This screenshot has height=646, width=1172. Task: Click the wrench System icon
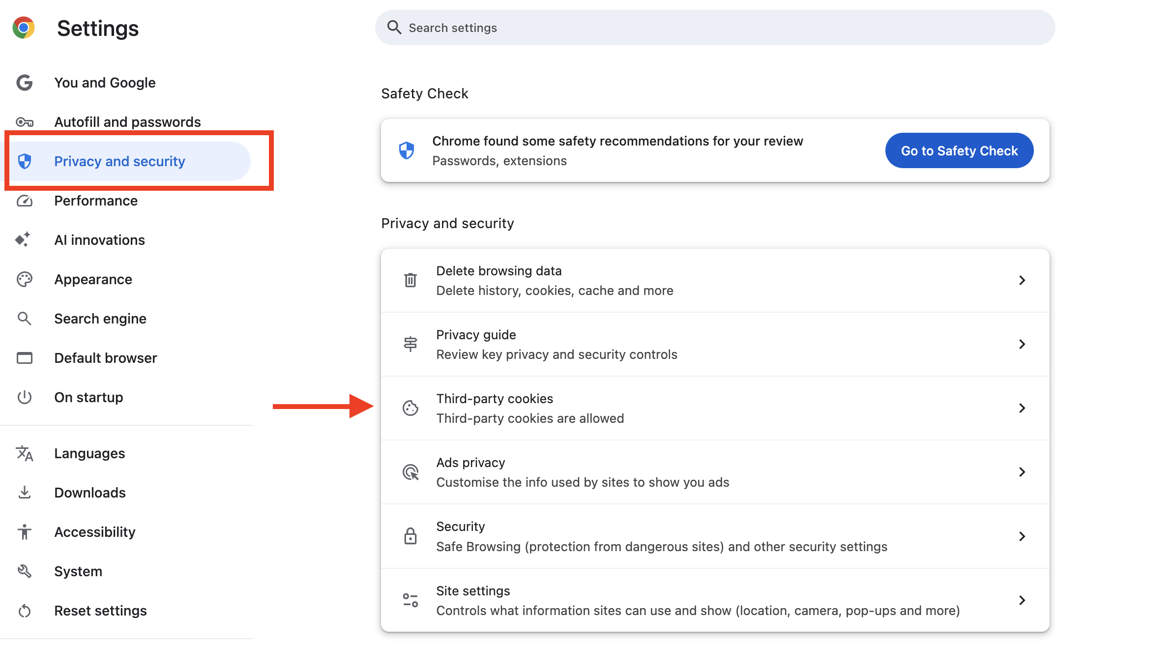coord(25,571)
